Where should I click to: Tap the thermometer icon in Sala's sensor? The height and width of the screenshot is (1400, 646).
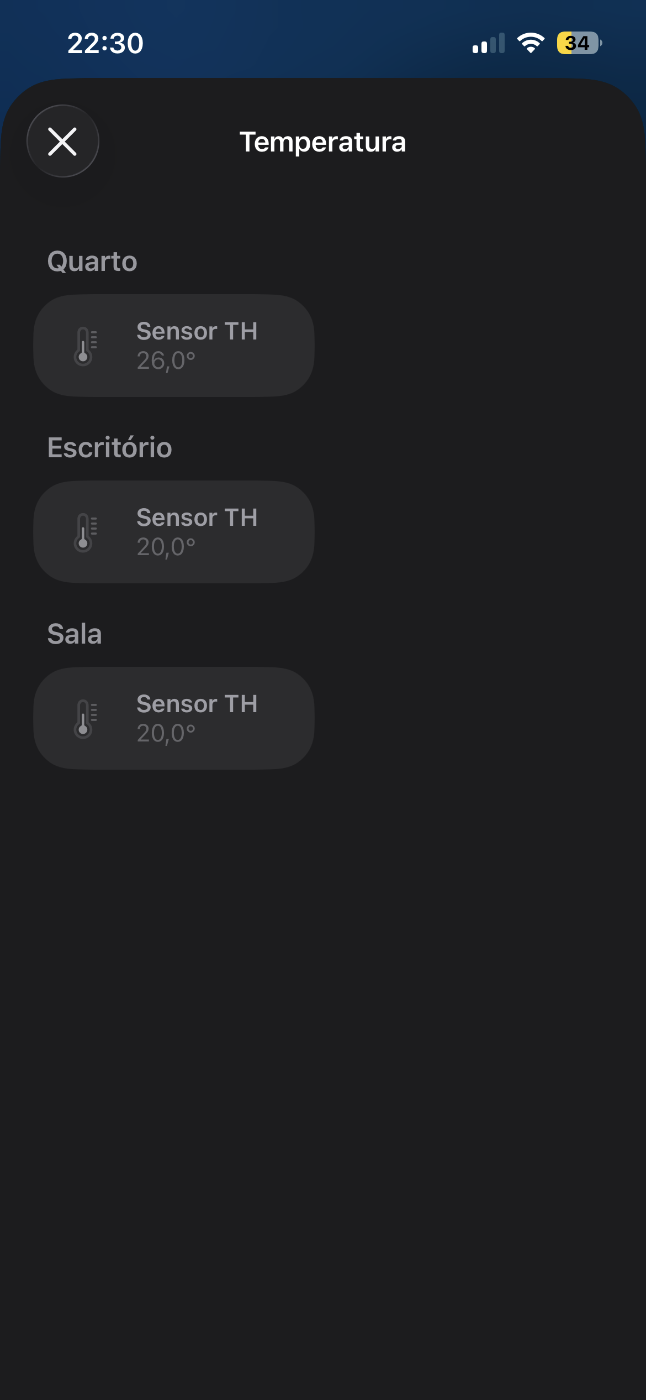click(84, 719)
